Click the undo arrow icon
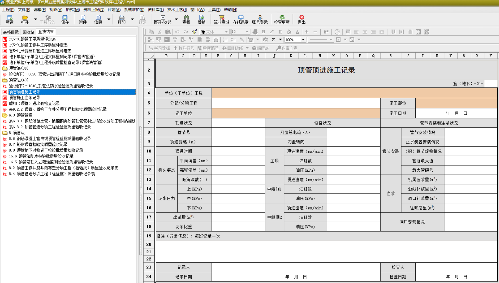 pyautogui.click(x=177, y=32)
